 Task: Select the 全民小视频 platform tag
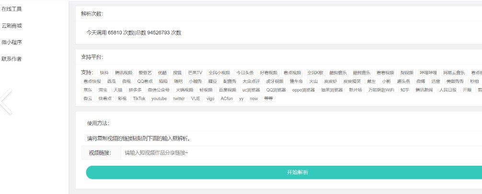click(219, 72)
